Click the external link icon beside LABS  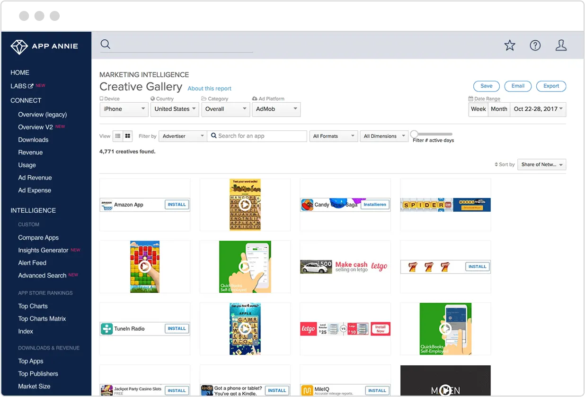(31, 86)
